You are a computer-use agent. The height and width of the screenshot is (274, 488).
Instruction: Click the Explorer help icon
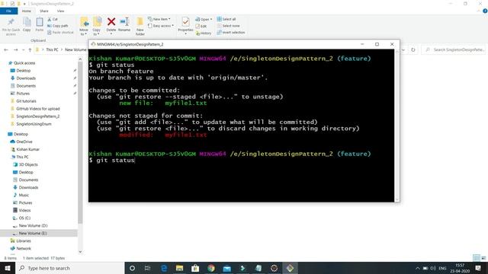pyautogui.click(x=485, y=11)
